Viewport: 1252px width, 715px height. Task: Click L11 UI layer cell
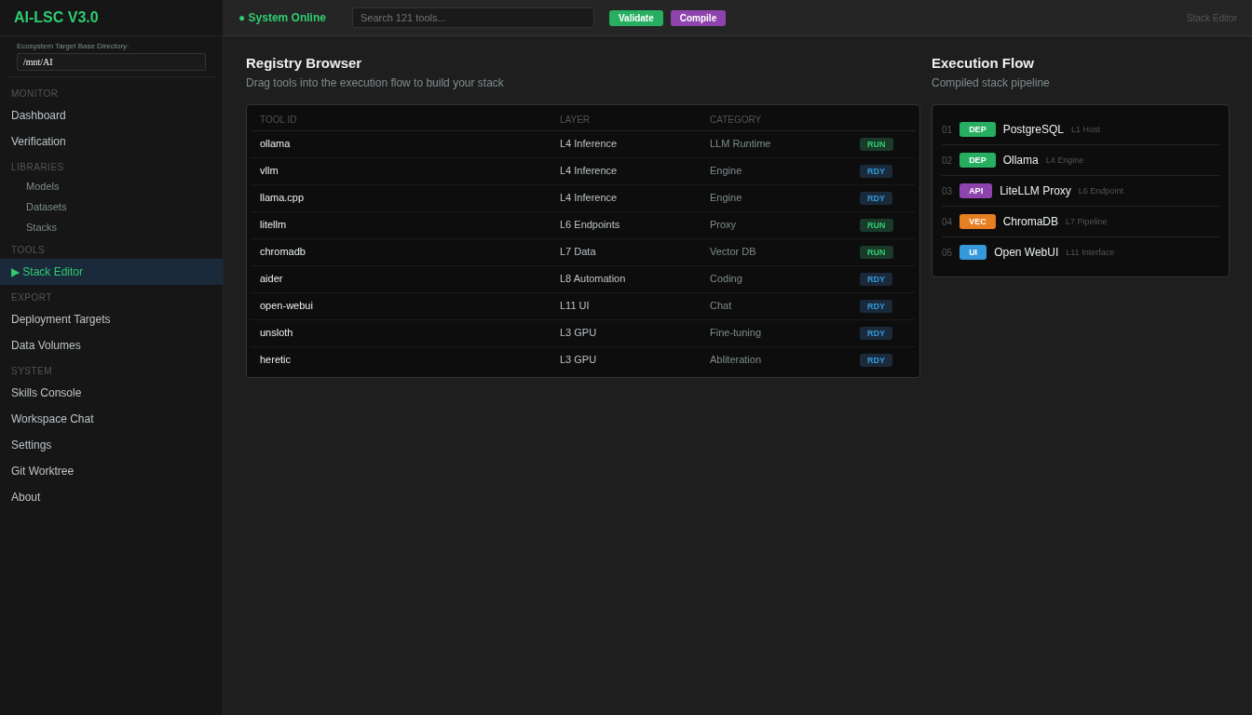click(574, 305)
